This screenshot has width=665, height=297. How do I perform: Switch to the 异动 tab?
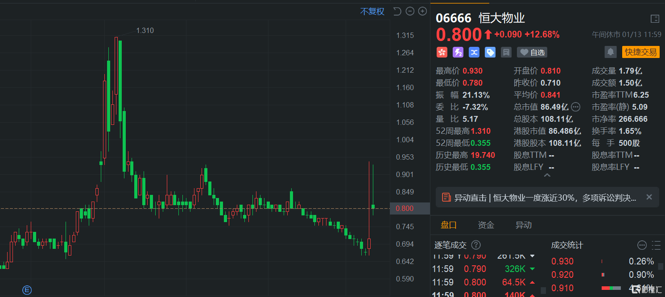[x=524, y=225]
